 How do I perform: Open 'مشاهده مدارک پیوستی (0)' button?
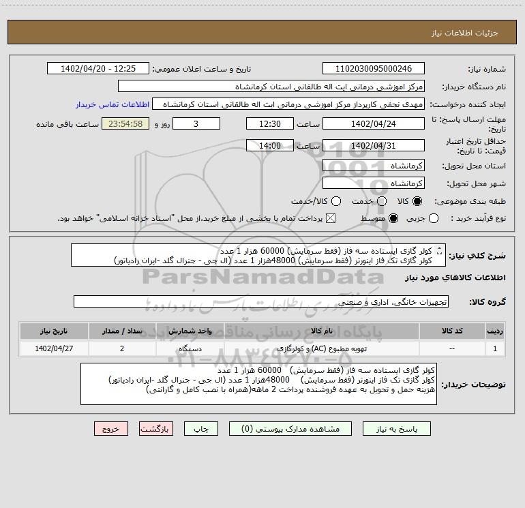pyautogui.click(x=290, y=429)
